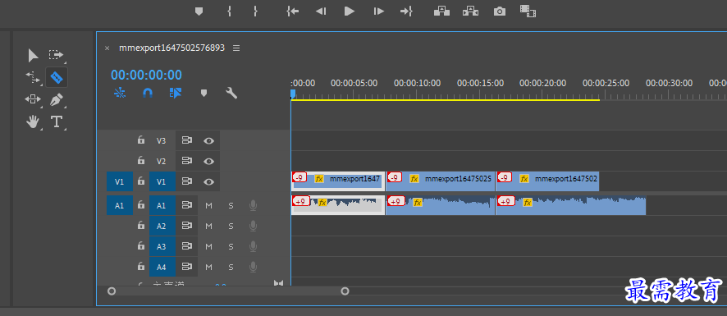Select the Selection arrow tool
Image resolution: width=727 pixels, height=316 pixels.
coord(33,56)
